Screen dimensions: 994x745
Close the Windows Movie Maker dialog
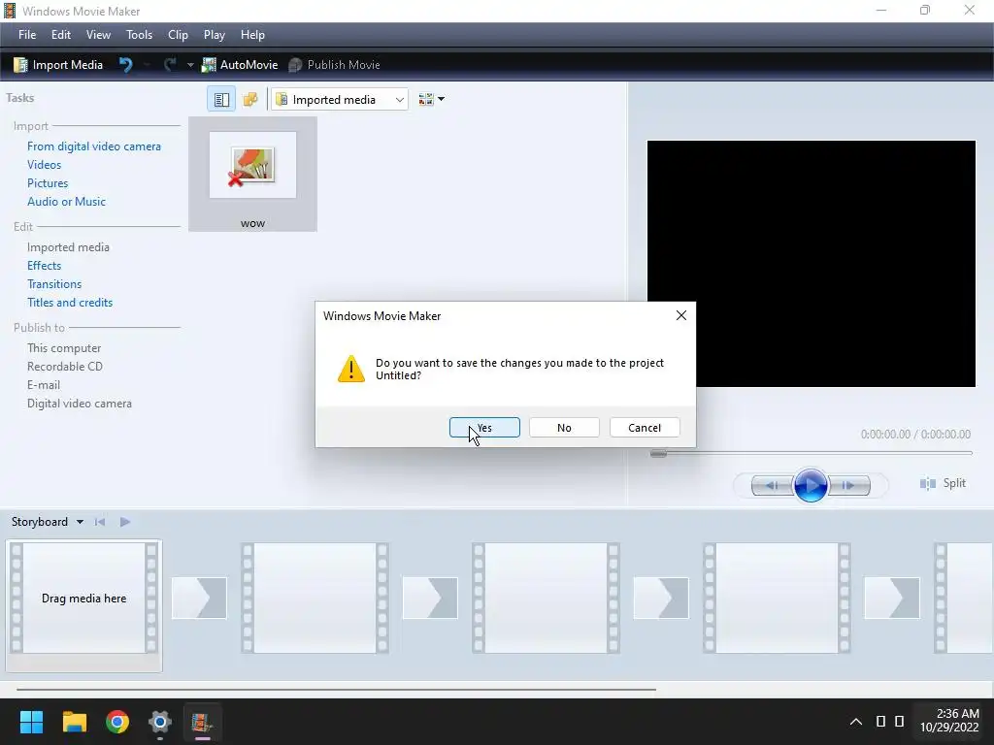(681, 315)
